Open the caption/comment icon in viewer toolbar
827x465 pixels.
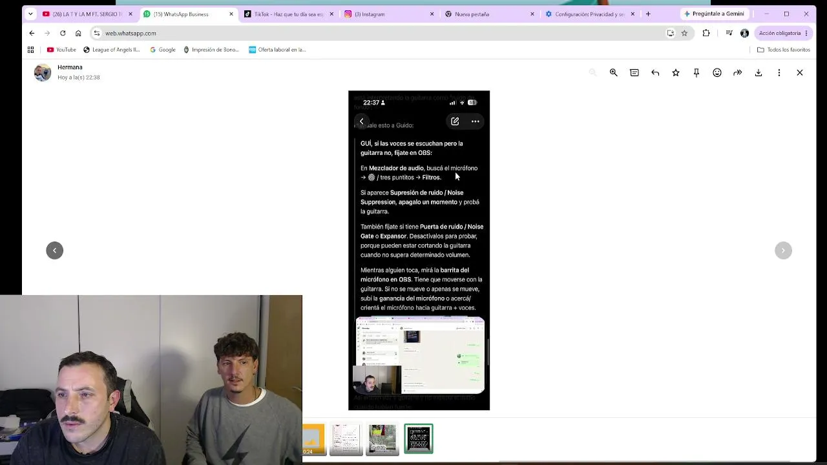[634, 73]
